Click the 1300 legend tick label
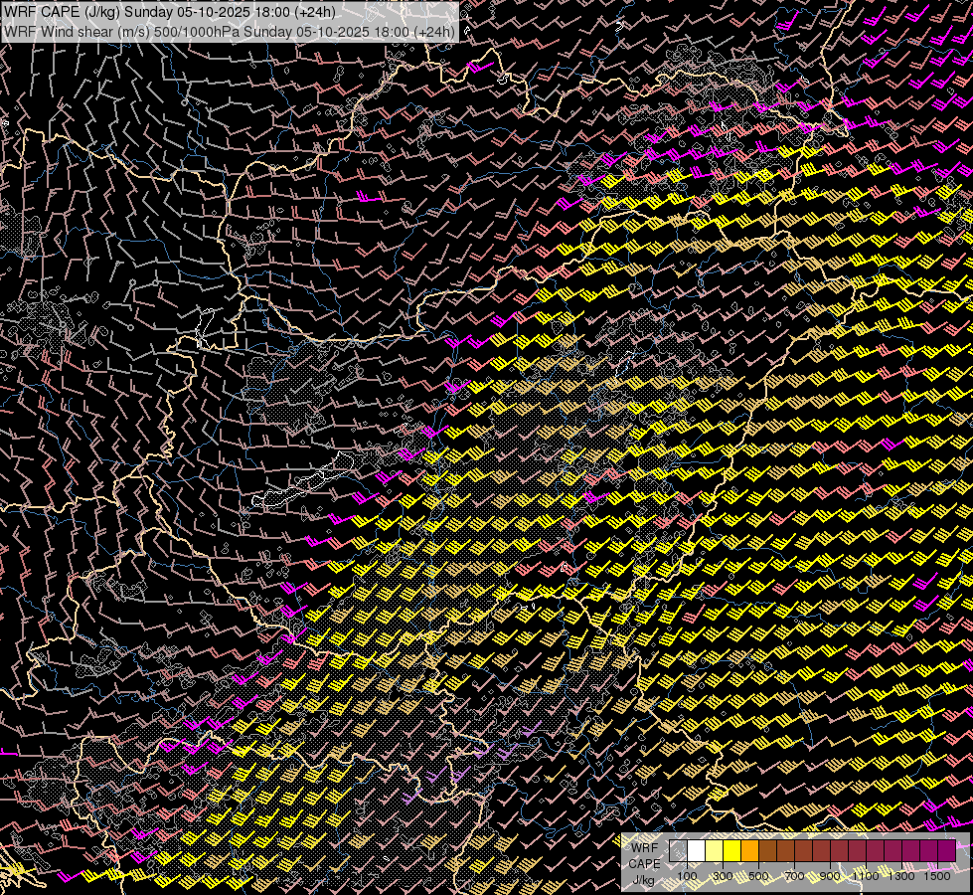The image size is (973, 895). click(901, 876)
